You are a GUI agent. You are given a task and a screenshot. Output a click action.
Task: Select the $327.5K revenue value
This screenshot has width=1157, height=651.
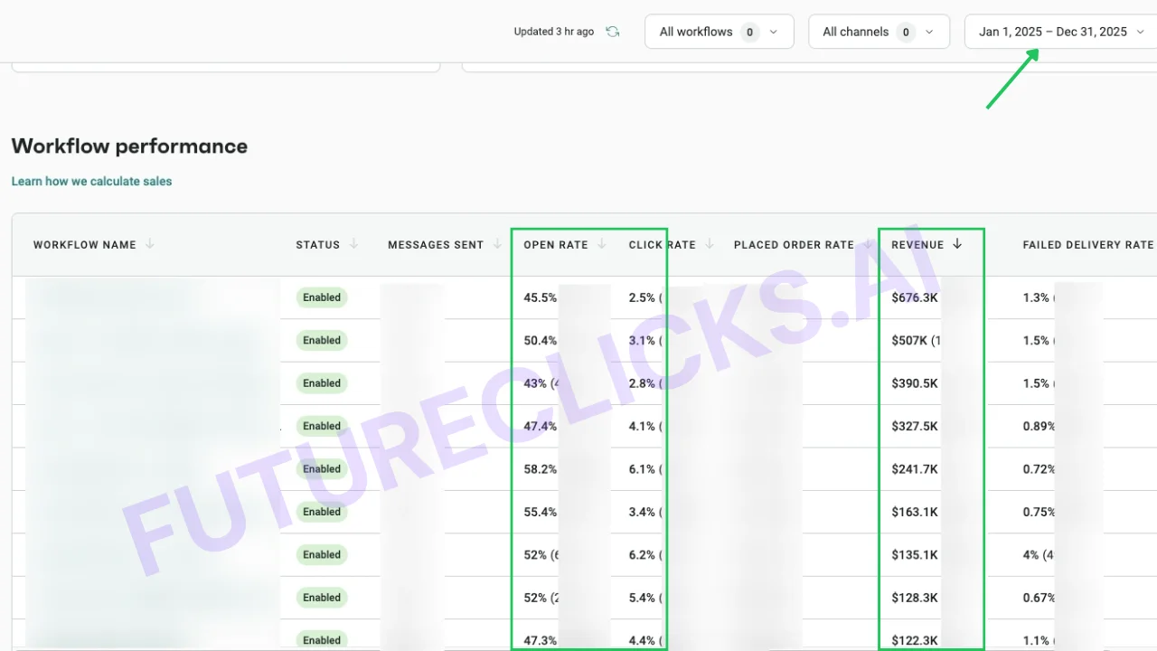(x=915, y=427)
